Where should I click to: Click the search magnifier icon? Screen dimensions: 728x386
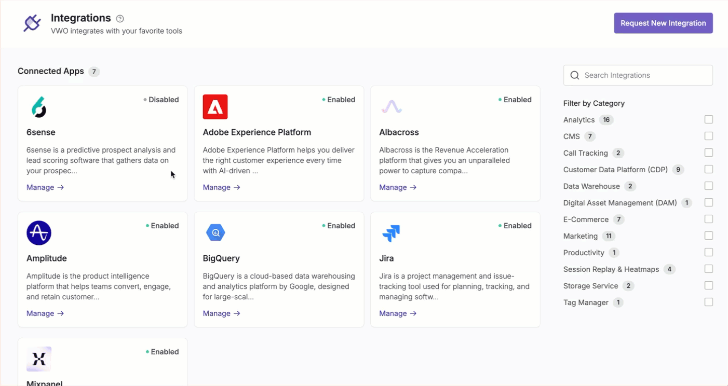[575, 75]
